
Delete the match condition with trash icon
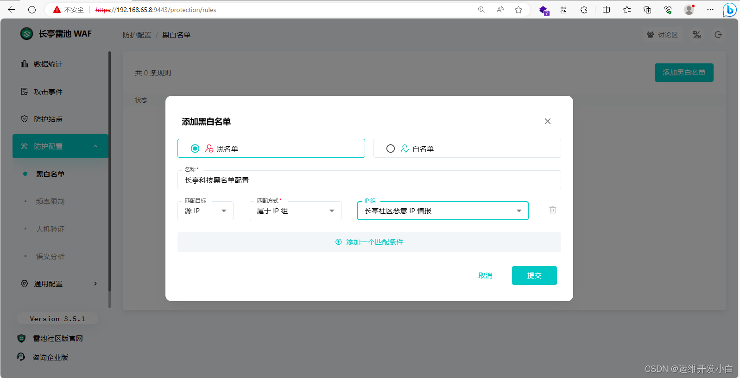coord(553,210)
